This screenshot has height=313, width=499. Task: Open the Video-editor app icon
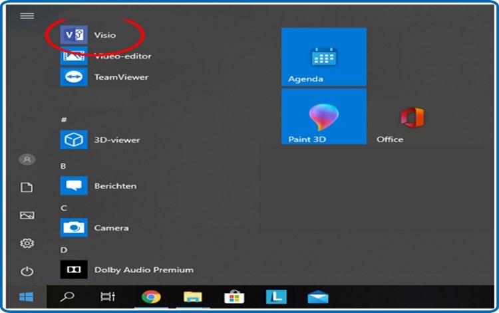74,56
